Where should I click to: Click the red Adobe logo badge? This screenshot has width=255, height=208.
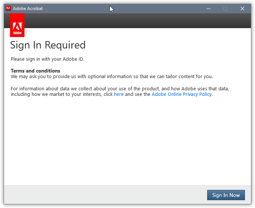[x=17, y=25]
